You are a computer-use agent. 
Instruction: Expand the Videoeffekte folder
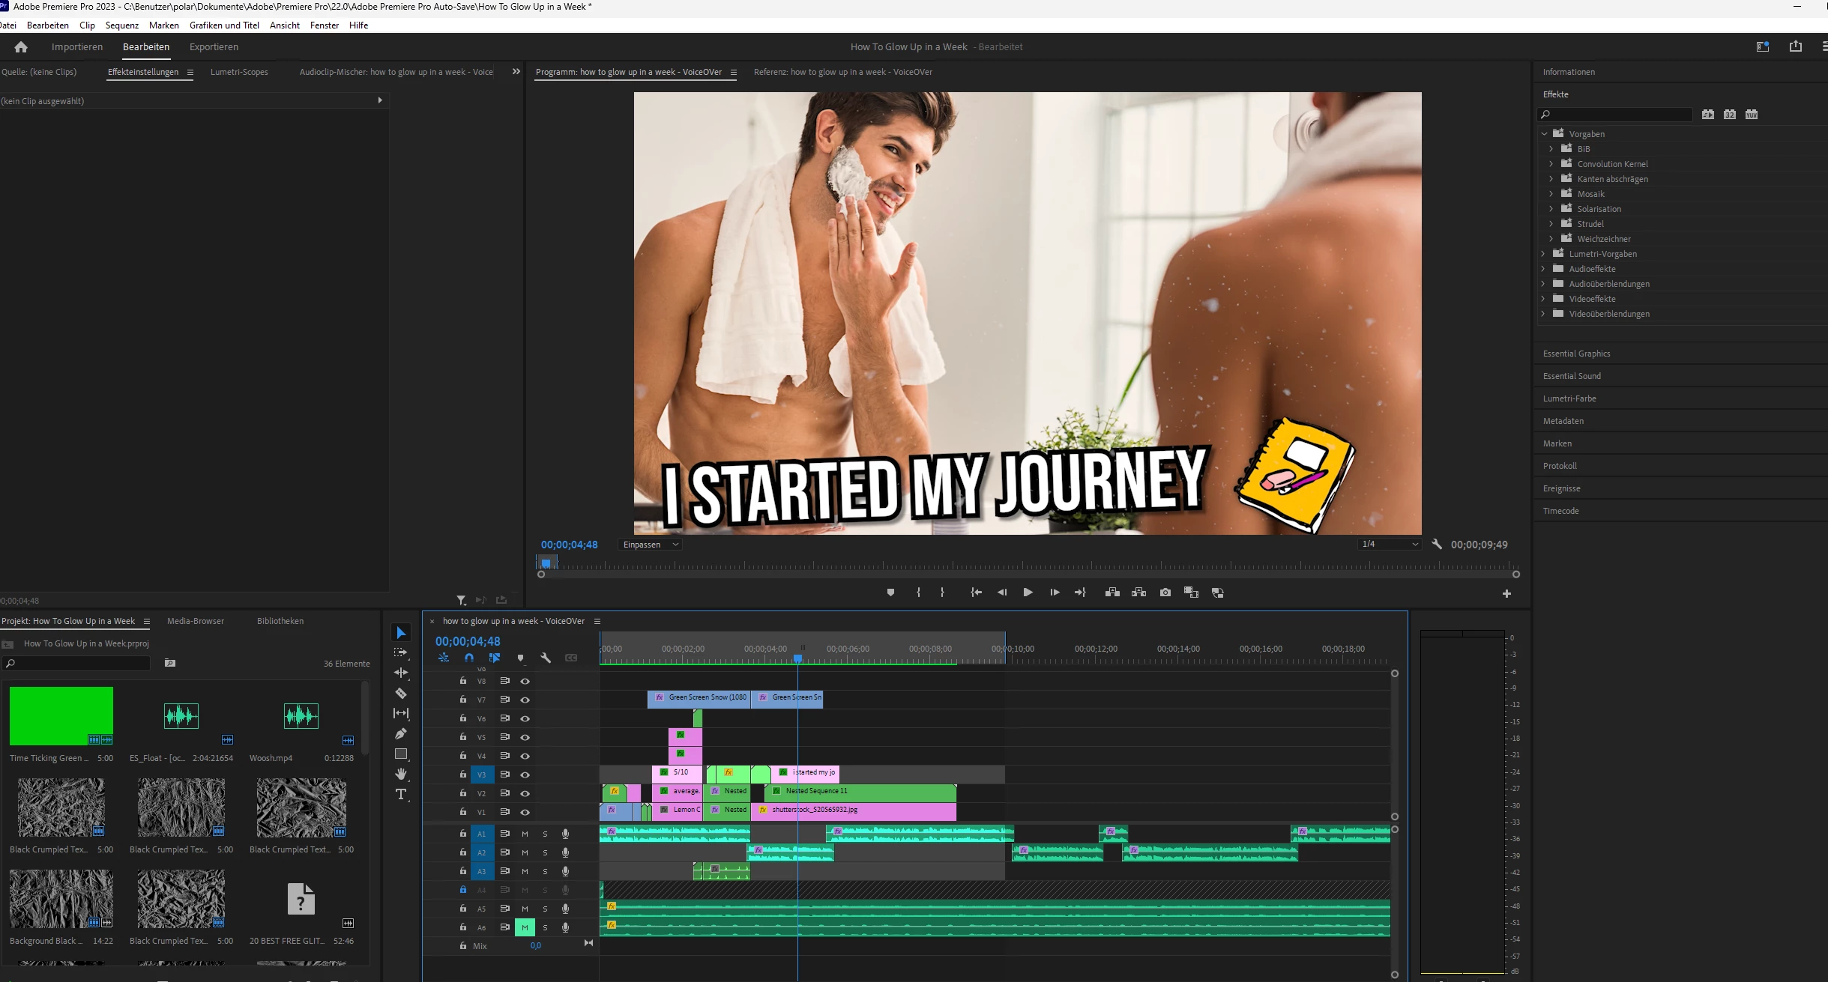click(1543, 299)
